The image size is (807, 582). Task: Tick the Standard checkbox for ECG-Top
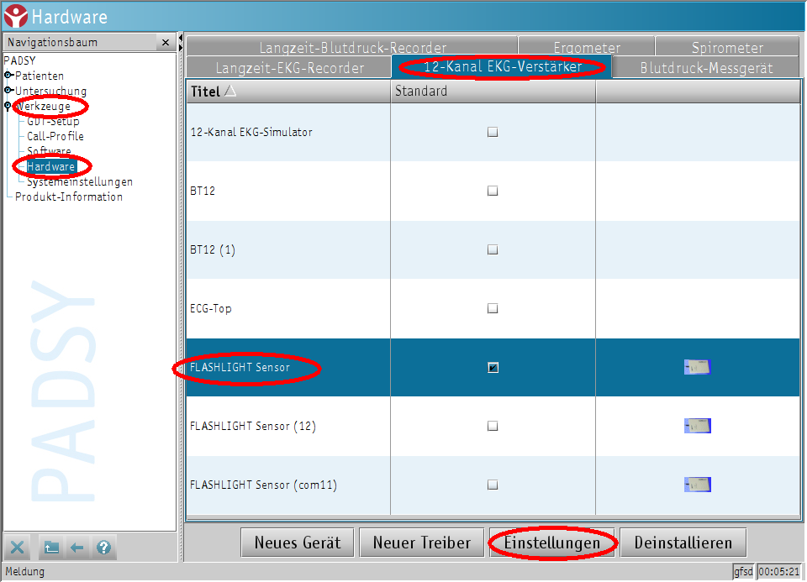[493, 308]
